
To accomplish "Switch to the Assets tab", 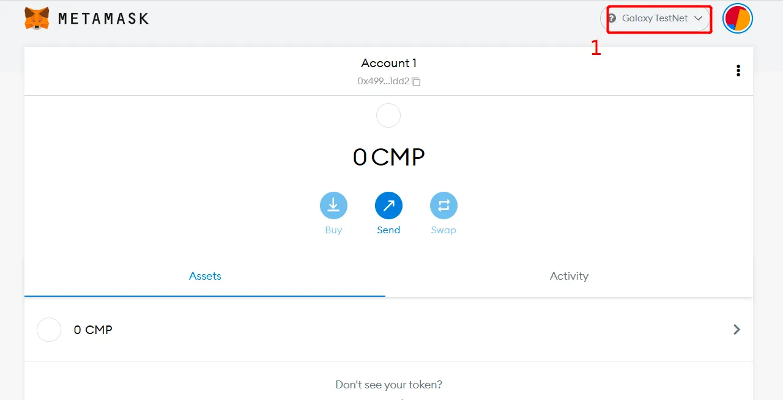I will [205, 276].
